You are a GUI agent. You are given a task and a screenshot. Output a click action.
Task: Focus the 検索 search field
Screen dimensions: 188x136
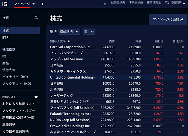(x=20, y=18)
